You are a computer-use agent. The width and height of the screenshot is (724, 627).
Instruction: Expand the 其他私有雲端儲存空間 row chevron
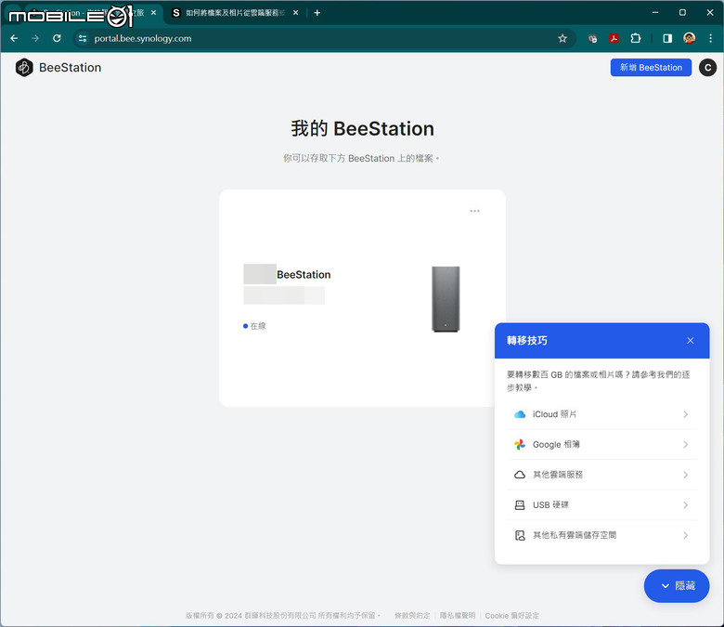click(x=686, y=535)
